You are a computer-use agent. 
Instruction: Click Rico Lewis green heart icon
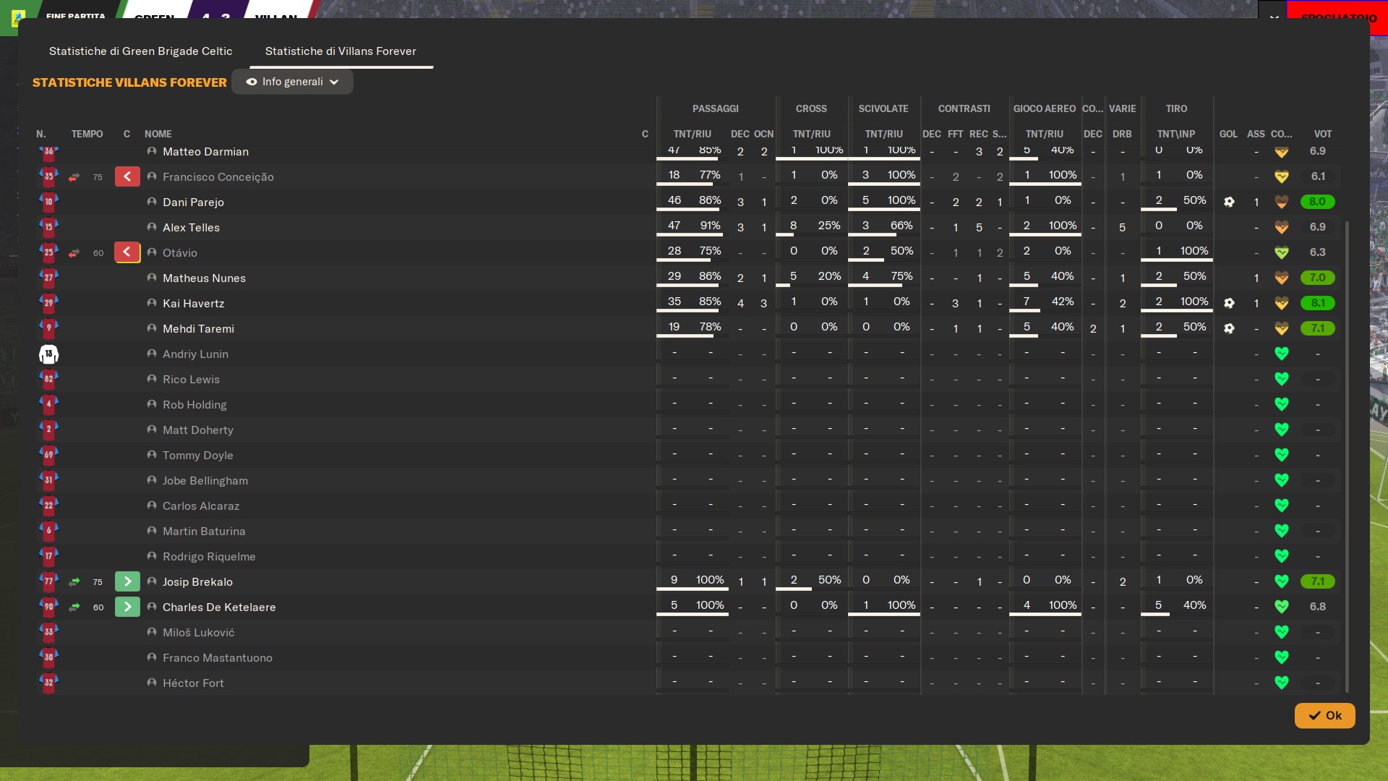[x=1281, y=379]
